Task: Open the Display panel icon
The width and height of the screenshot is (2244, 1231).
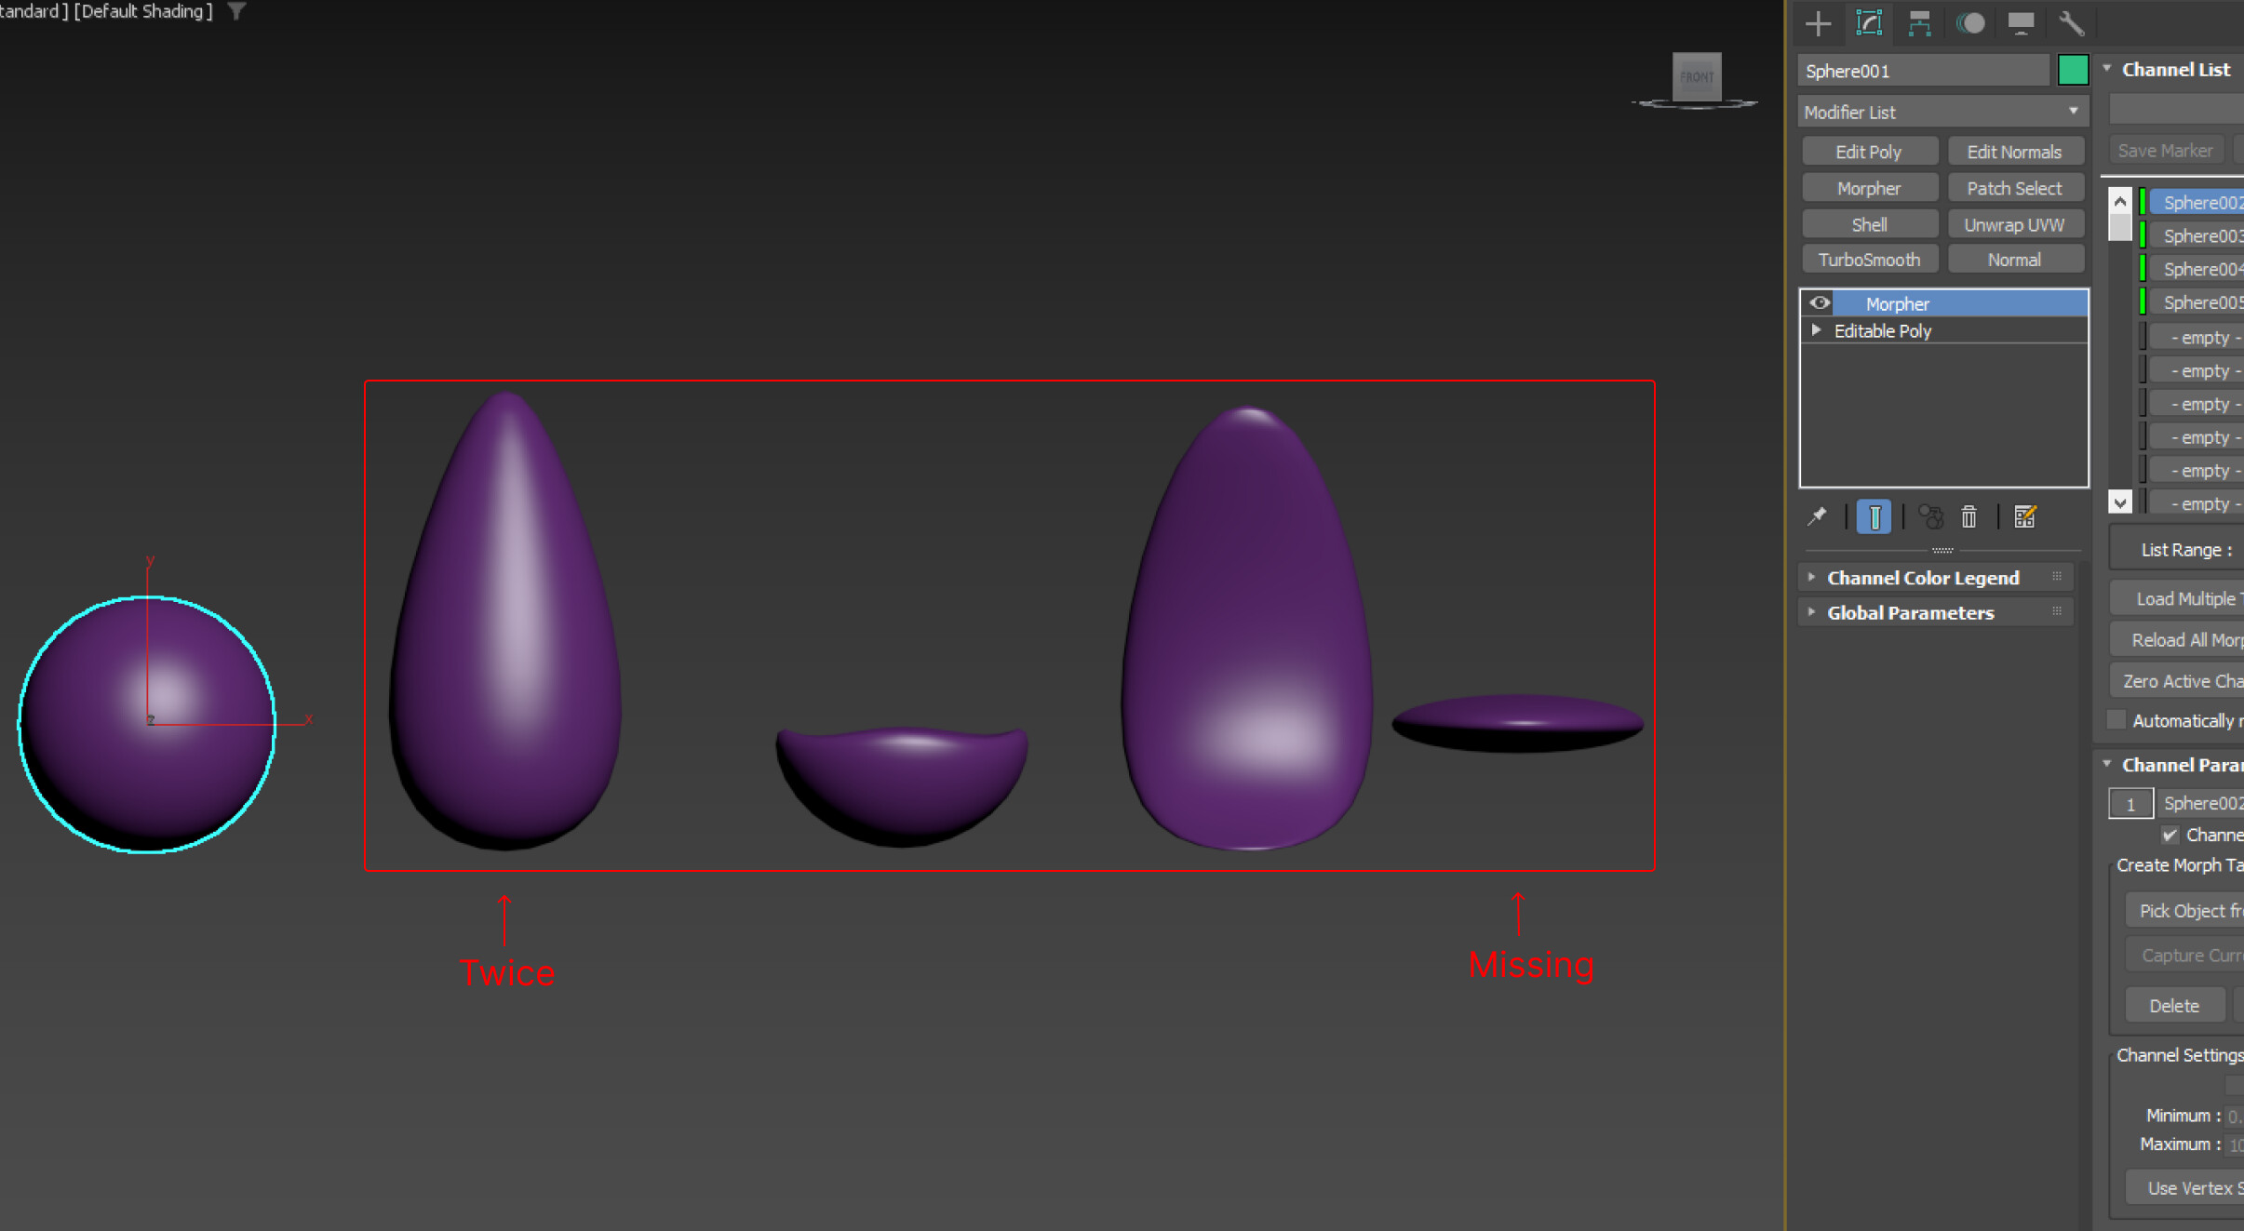Action: click(2020, 23)
